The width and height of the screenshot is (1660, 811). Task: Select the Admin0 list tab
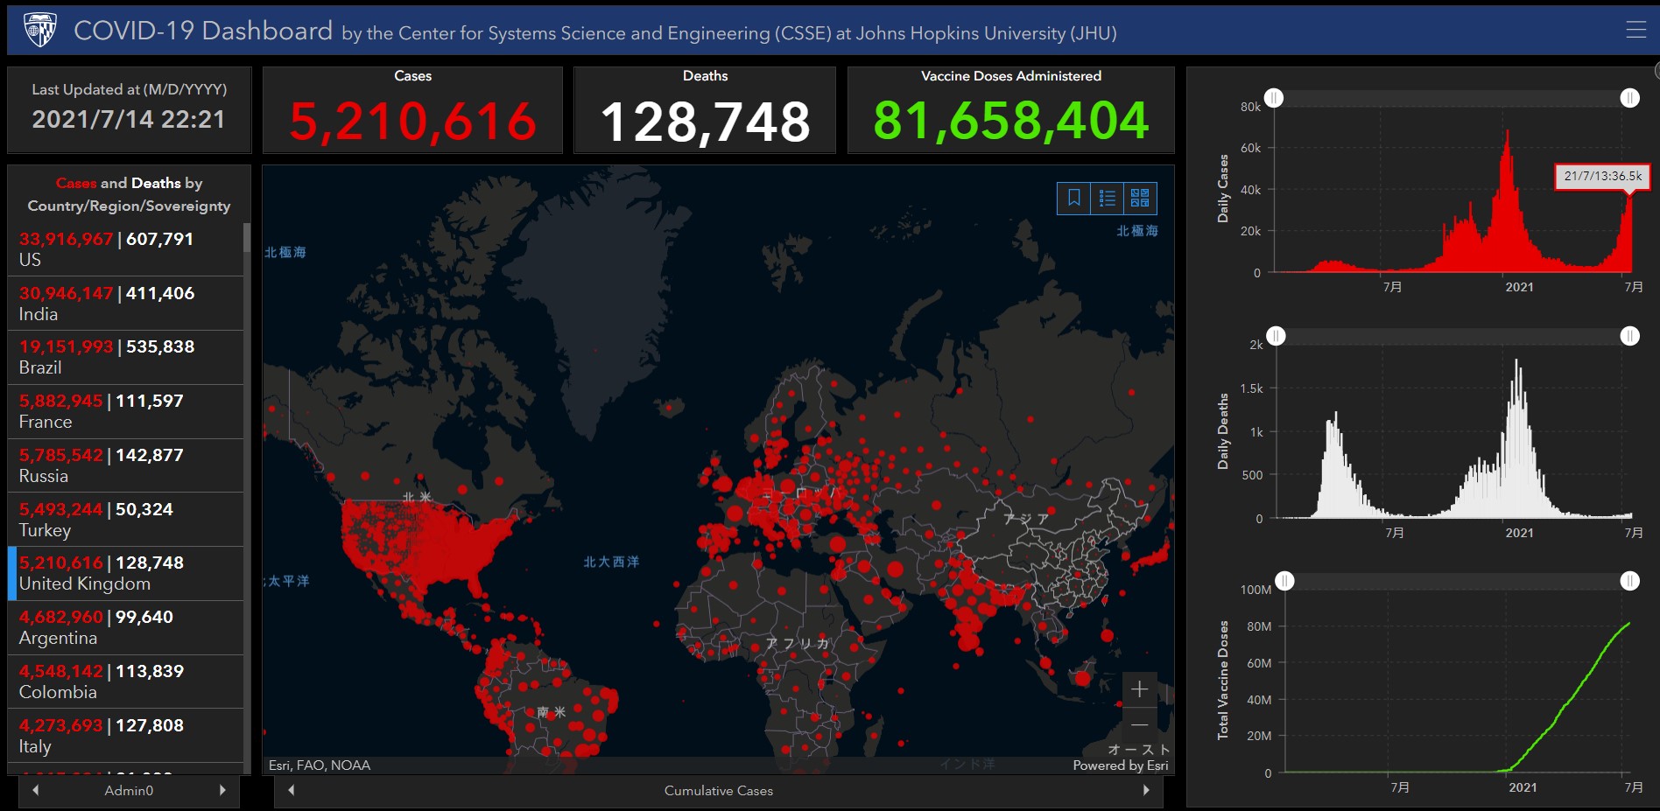pos(129,790)
